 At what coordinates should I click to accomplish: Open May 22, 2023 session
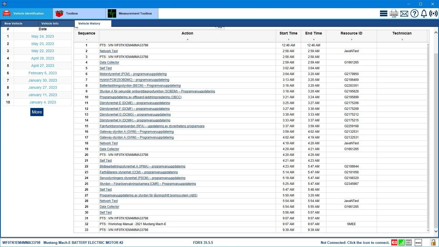click(43, 51)
